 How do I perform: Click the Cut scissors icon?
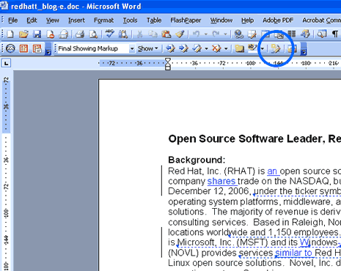tap(139, 34)
